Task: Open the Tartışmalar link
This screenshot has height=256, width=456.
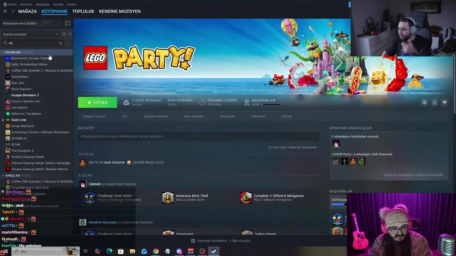Action: (227, 116)
